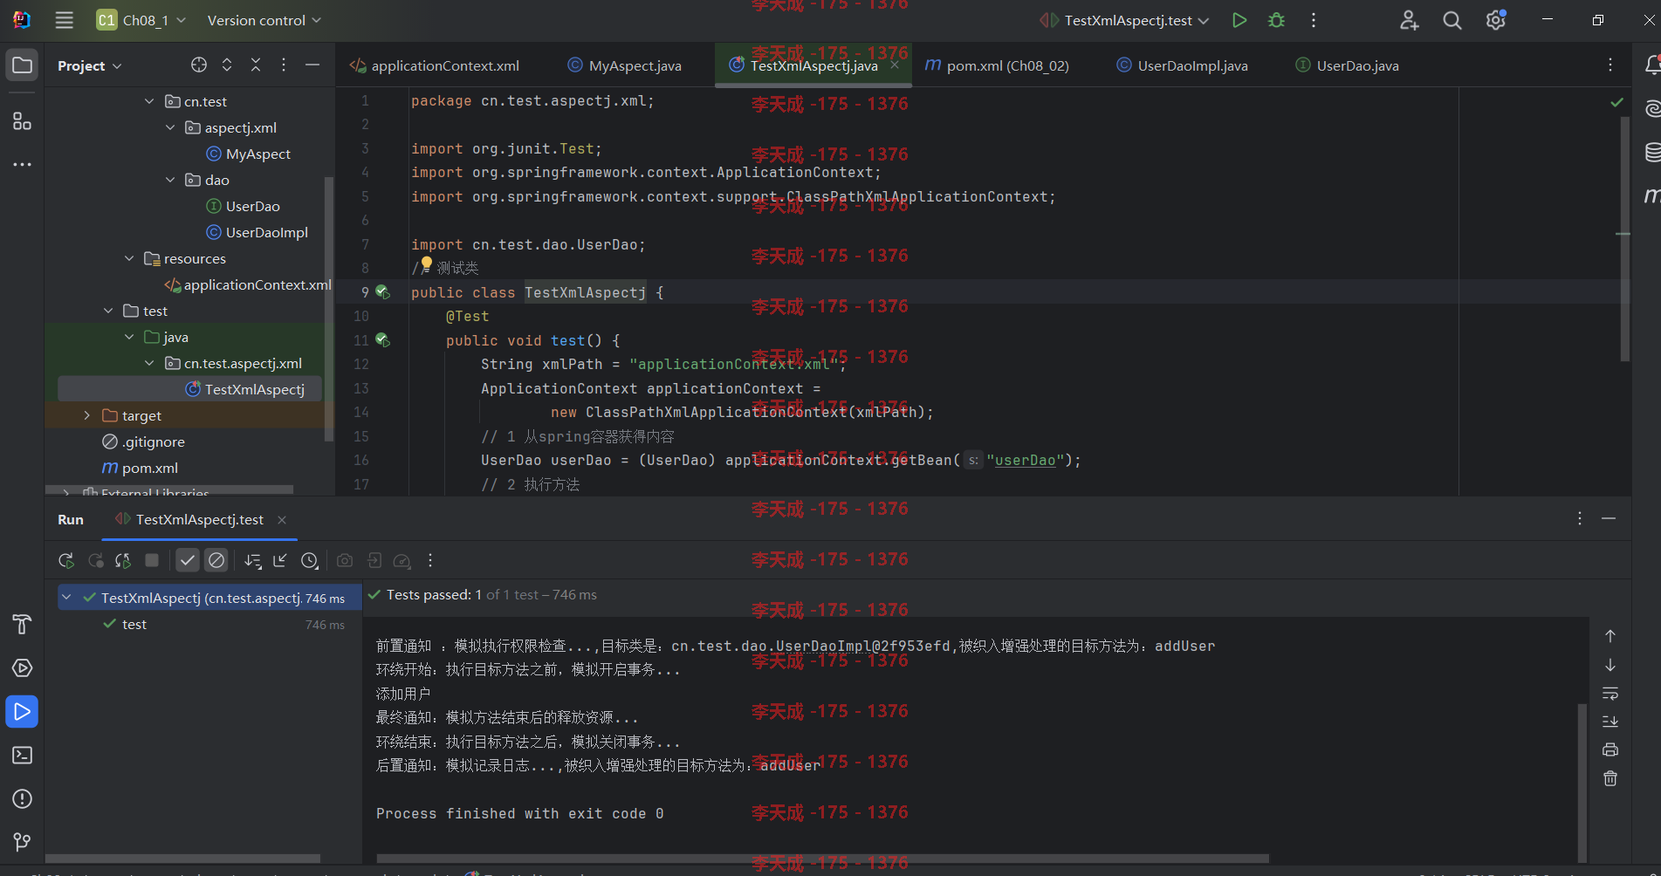Open test history clock icon
The width and height of the screenshot is (1661, 876).
[x=310, y=560]
